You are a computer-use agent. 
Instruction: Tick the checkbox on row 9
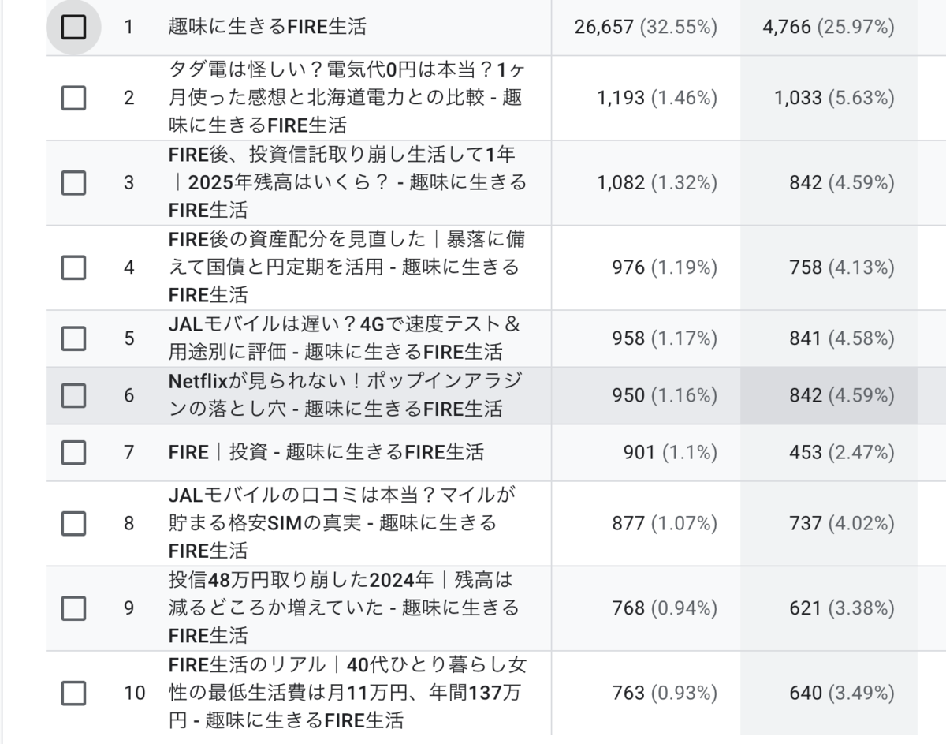tap(73, 608)
